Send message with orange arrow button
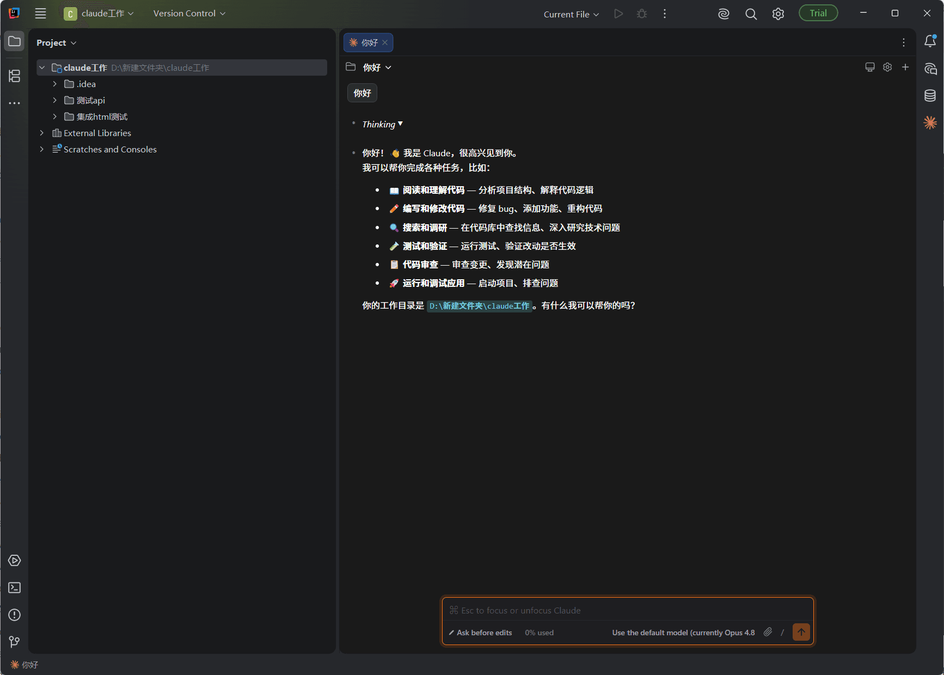 (801, 632)
